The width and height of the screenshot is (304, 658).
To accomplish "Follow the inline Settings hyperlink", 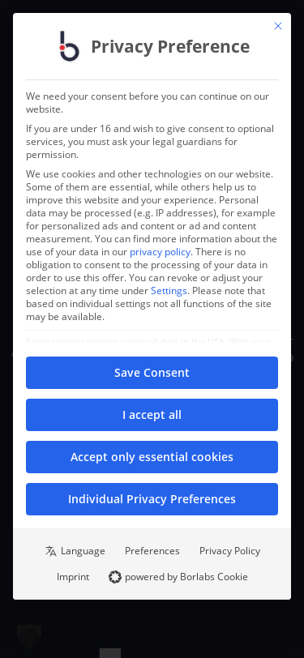I will point(169,291).
